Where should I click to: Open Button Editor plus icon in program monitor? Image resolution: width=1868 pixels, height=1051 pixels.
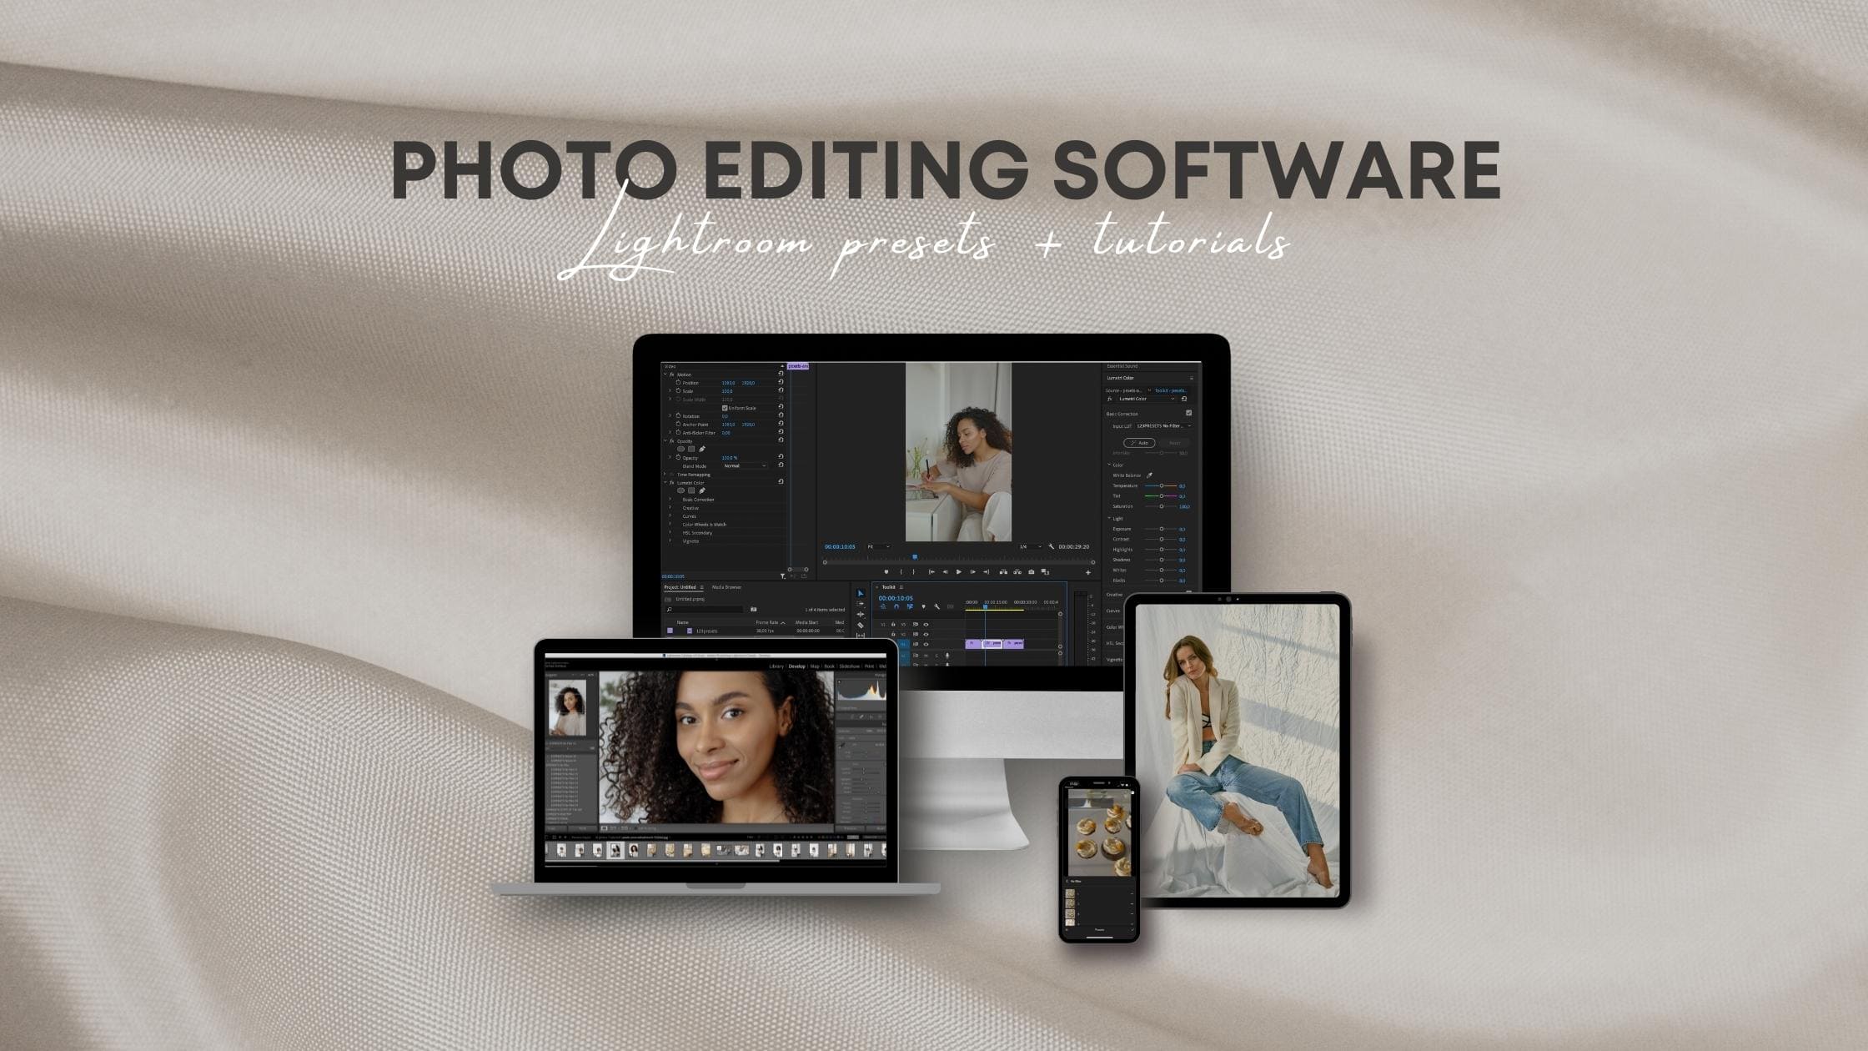click(1088, 572)
